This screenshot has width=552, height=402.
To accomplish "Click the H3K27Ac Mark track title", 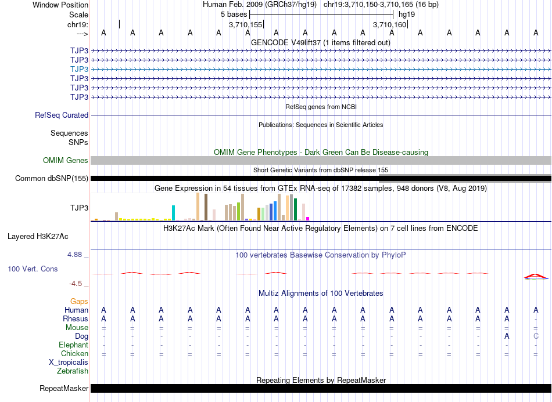I will (320, 229).
